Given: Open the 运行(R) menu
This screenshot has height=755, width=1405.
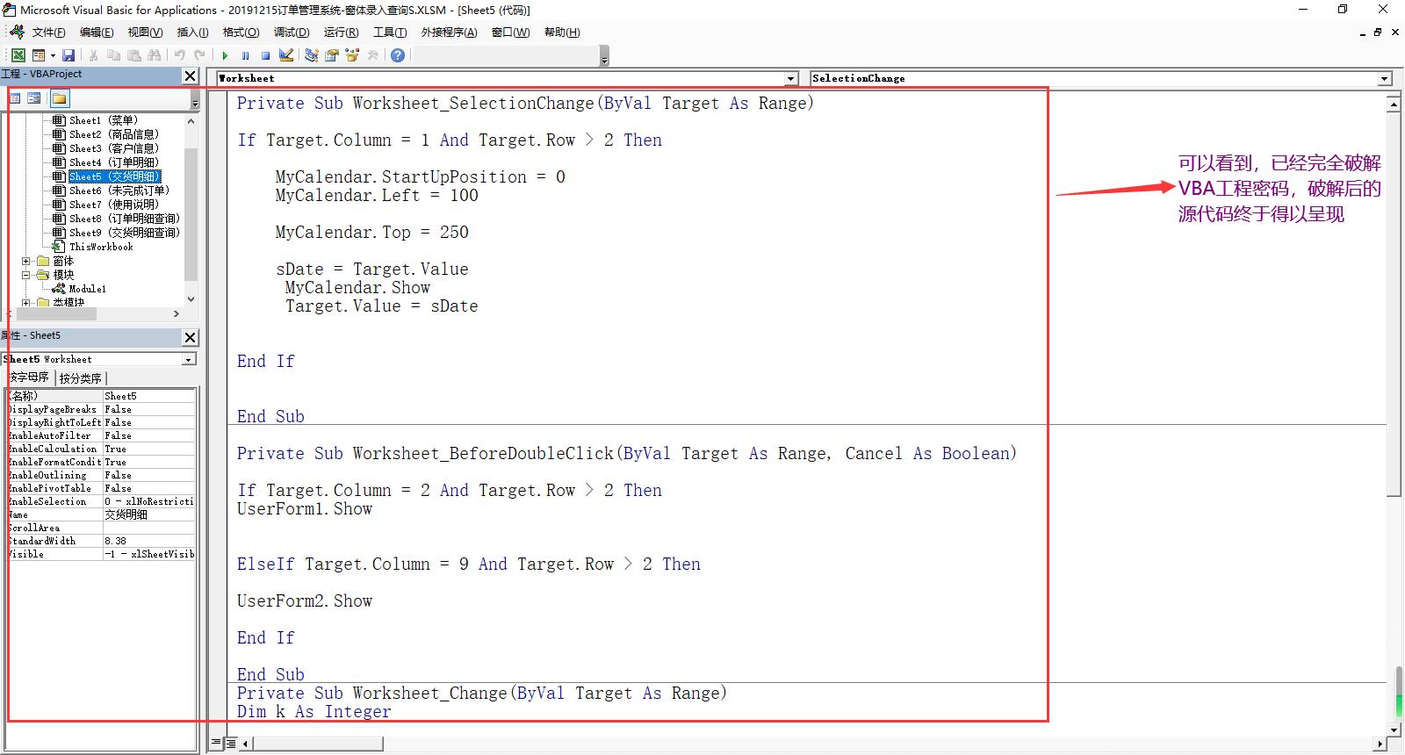Looking at the screenshot, I should tap(341, 32).
